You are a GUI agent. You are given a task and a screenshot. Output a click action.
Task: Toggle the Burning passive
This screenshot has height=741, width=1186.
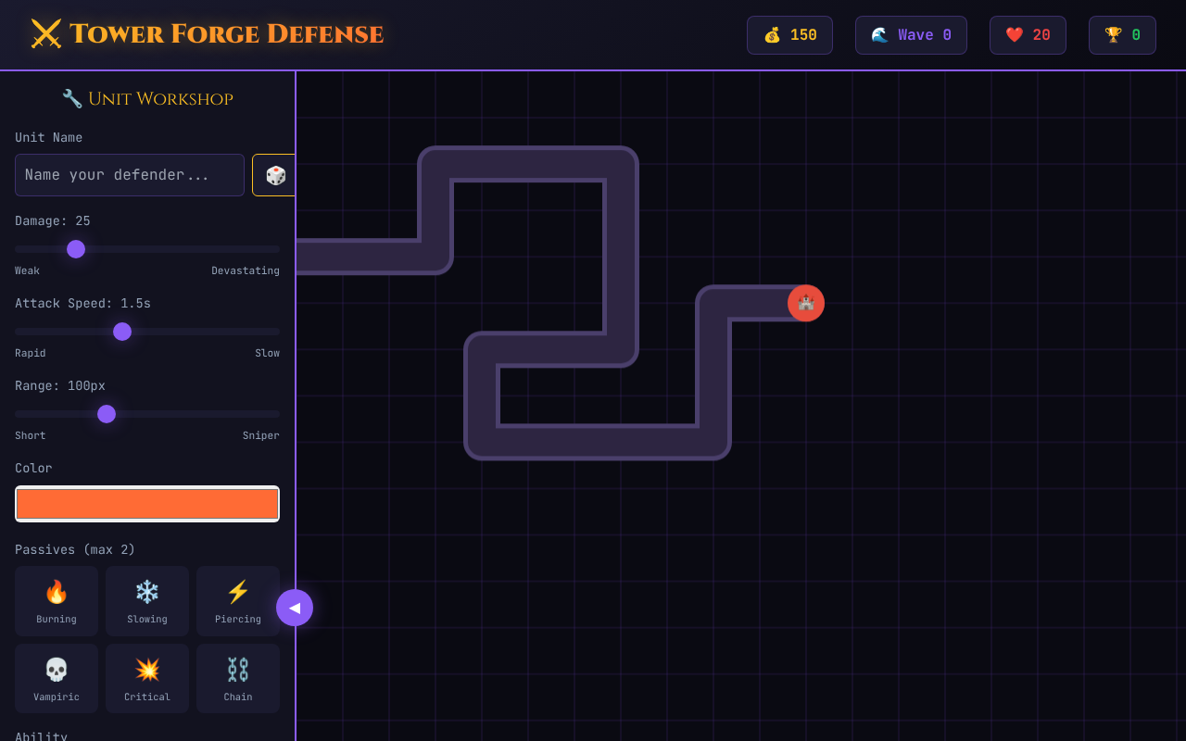pos(57,600)
